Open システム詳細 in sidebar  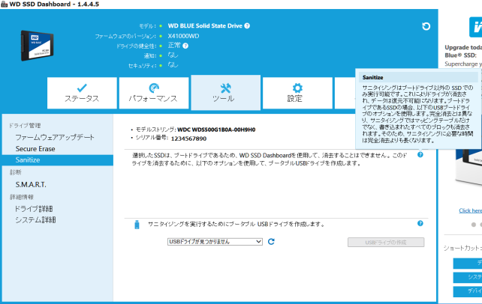[35, 220]
